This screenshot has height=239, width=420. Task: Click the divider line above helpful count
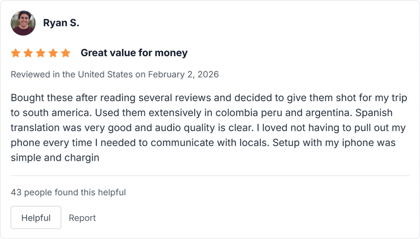[x=210, y=176]
